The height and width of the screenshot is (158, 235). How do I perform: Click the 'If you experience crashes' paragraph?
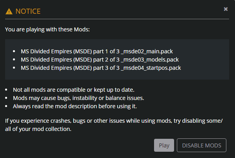(114, 125)
